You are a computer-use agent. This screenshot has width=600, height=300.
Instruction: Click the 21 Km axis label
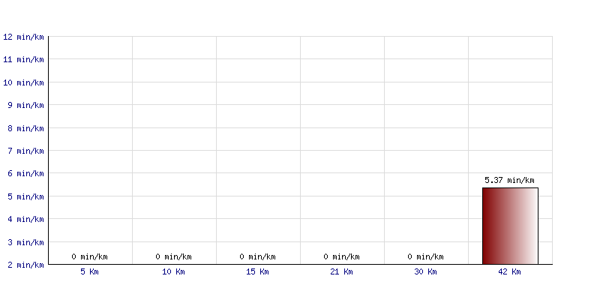pos(341,271)
